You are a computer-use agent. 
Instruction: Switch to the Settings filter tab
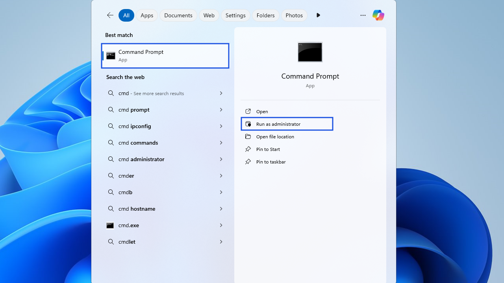pyautogui.click(x=235, y=15)
